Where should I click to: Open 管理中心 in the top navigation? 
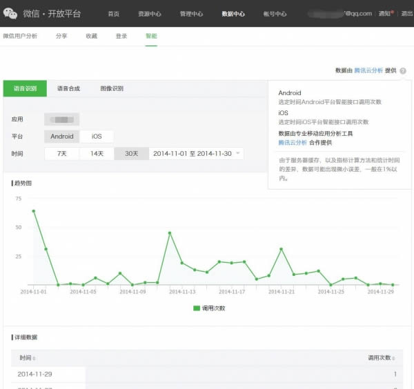tap(191, 13)
